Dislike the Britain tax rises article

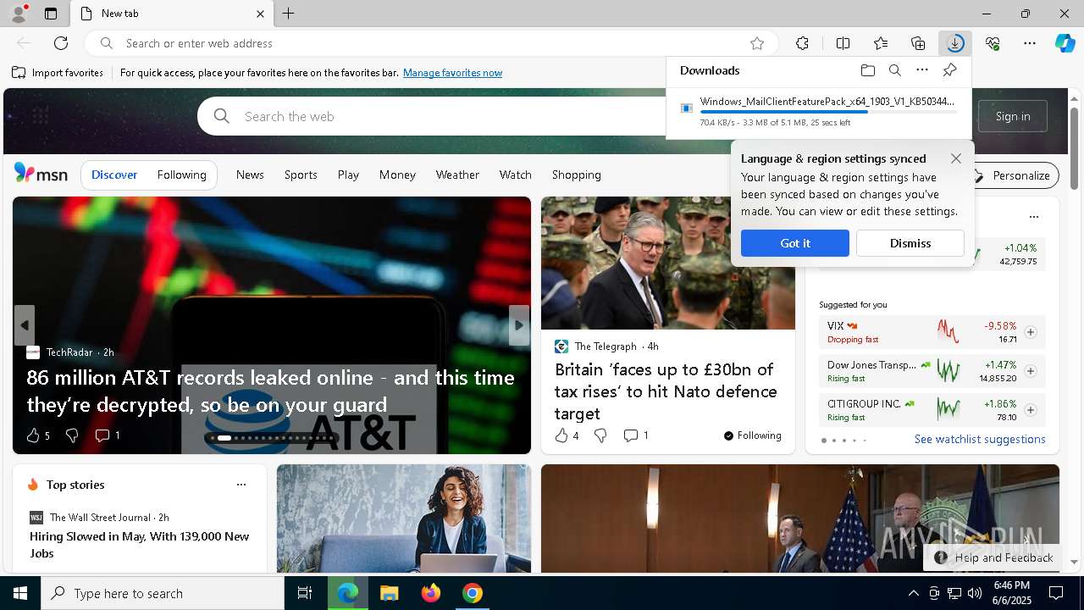(x=600, y=435)
